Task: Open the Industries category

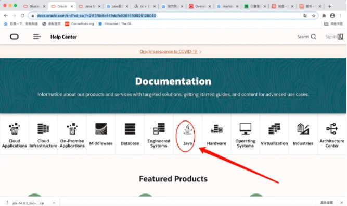Action: coord(303,134)
